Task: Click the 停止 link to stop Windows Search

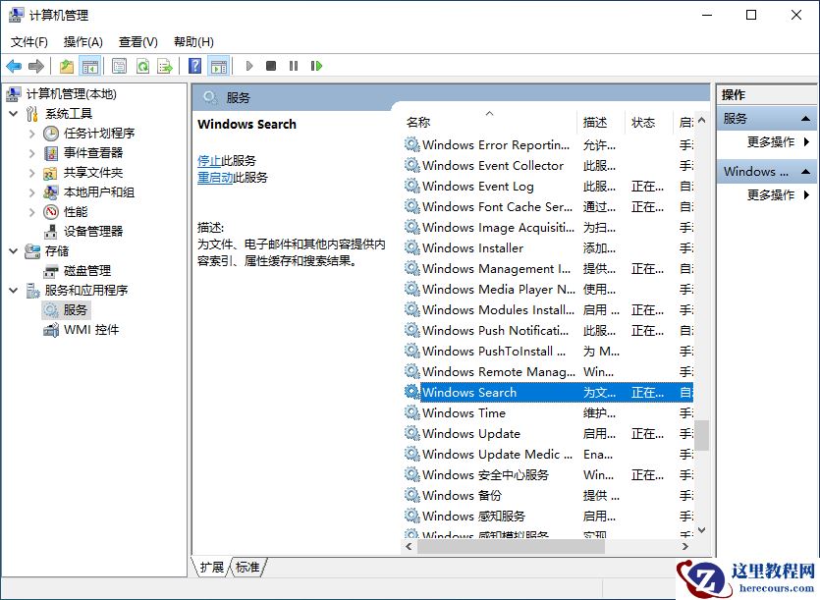Action: tap(210, 161)
